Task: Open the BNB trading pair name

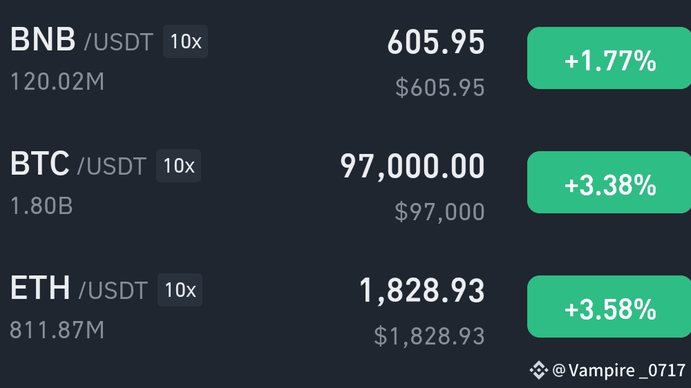Action: point(82,40)
